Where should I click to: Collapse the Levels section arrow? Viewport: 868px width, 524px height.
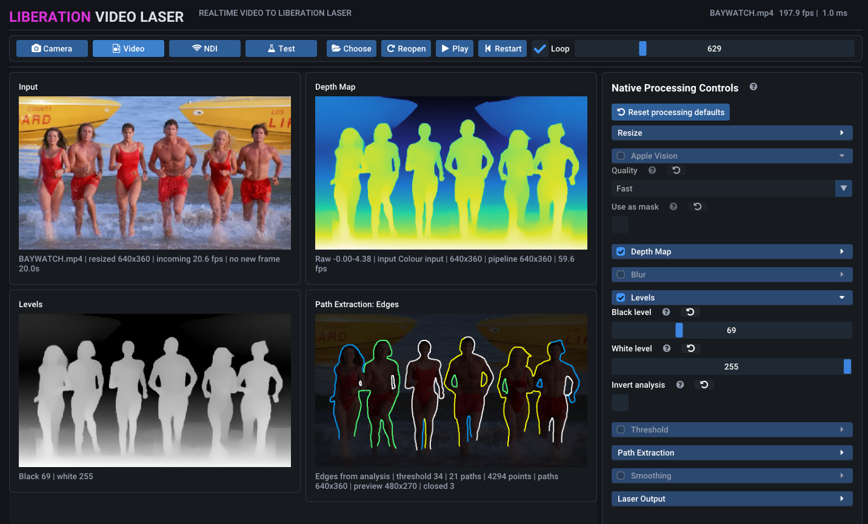(x=842, y=297)
